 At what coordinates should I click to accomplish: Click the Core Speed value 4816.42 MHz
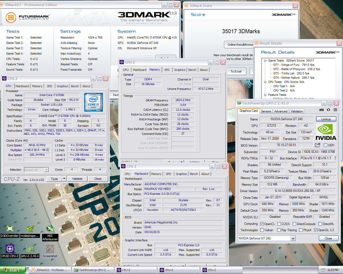point(37,145)
